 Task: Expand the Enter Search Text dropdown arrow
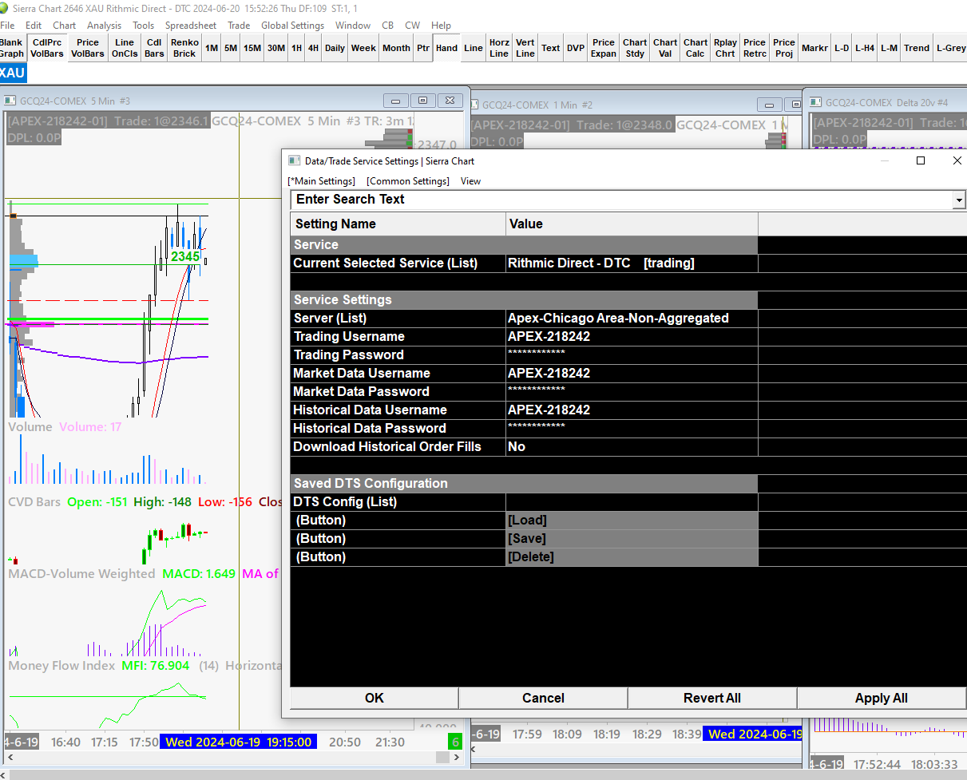958,200
